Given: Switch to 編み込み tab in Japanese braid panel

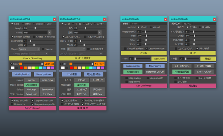Looking at the screenshot, I should (176, 24).
